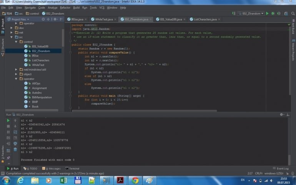Open the Excel icon in Windows taskbar

point(64,180)
